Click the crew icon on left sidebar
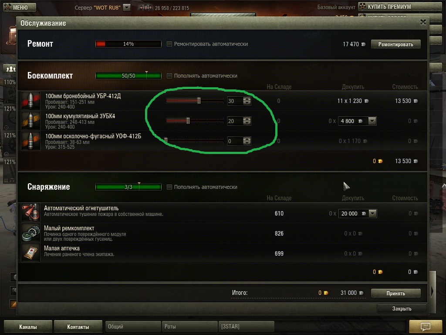This screenshot has height=335, width=446. point(10,69)
